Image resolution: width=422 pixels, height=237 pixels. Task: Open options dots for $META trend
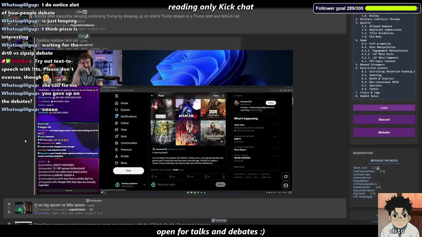tap(275, 136)
